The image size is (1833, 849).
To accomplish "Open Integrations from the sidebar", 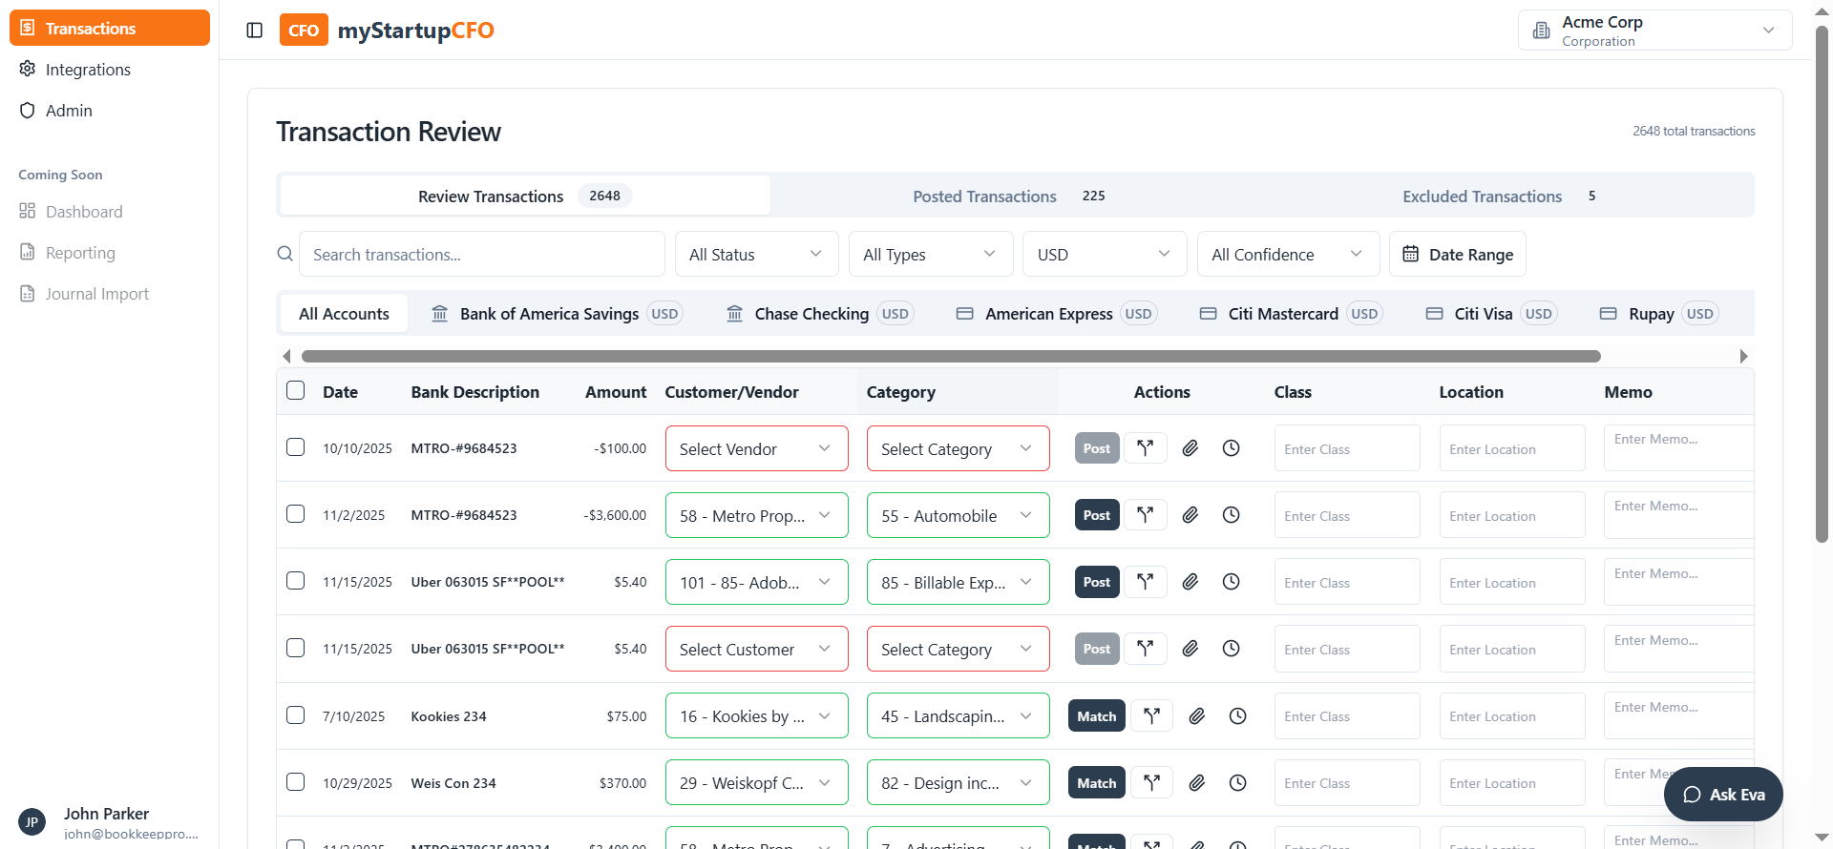I will 88,70.
